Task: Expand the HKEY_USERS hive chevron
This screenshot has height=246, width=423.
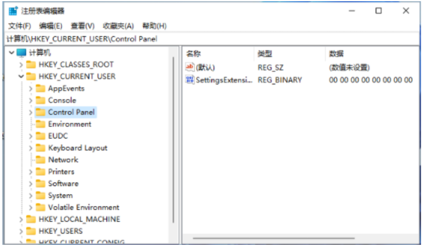Action: (21, 231)
